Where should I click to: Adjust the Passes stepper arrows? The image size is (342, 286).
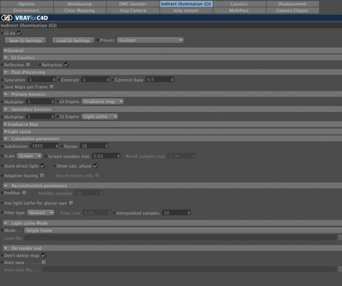107,146
